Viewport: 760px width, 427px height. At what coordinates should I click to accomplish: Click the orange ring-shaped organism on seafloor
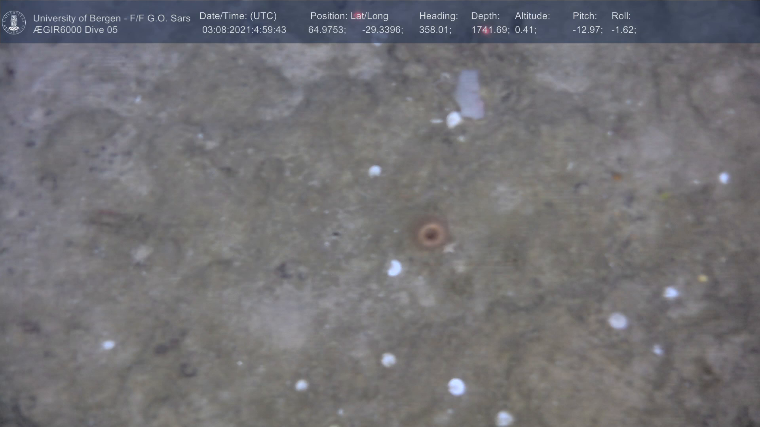tap(431, 235)
